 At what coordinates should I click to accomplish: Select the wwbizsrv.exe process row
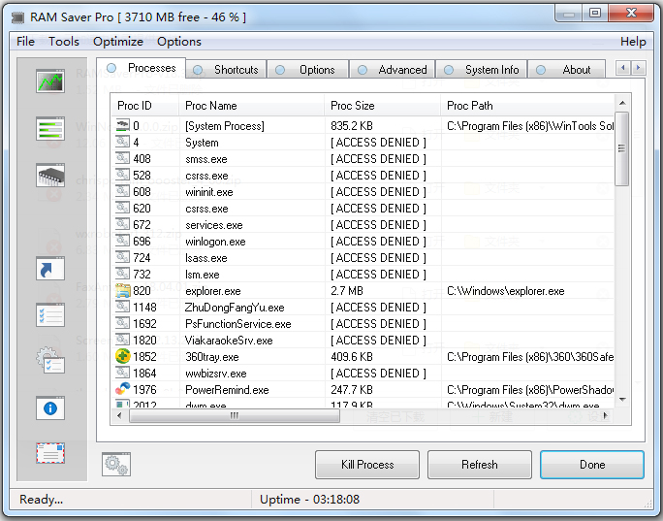[363, 374]
